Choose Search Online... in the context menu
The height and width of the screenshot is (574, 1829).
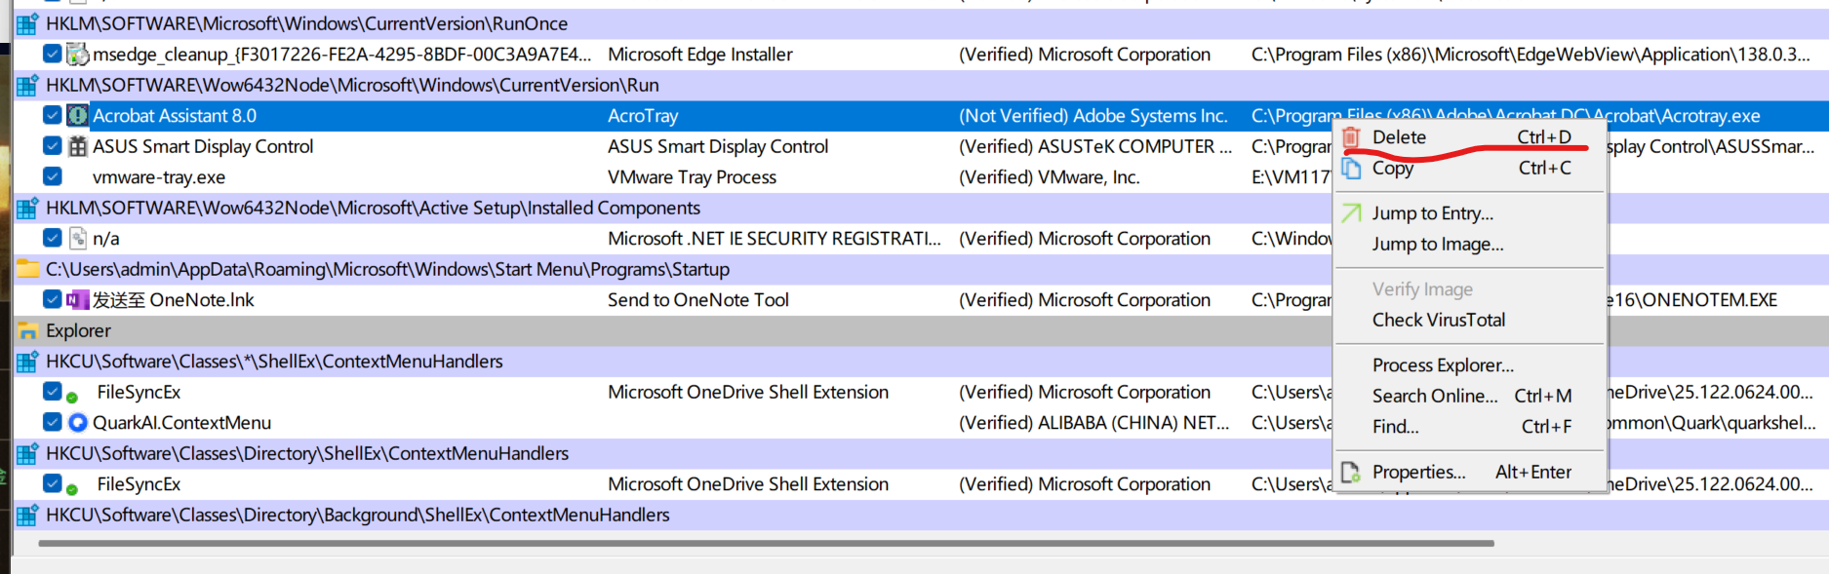coord(1470,396)
